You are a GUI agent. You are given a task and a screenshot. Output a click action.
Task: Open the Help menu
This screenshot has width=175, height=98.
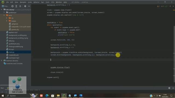[65, 2]
